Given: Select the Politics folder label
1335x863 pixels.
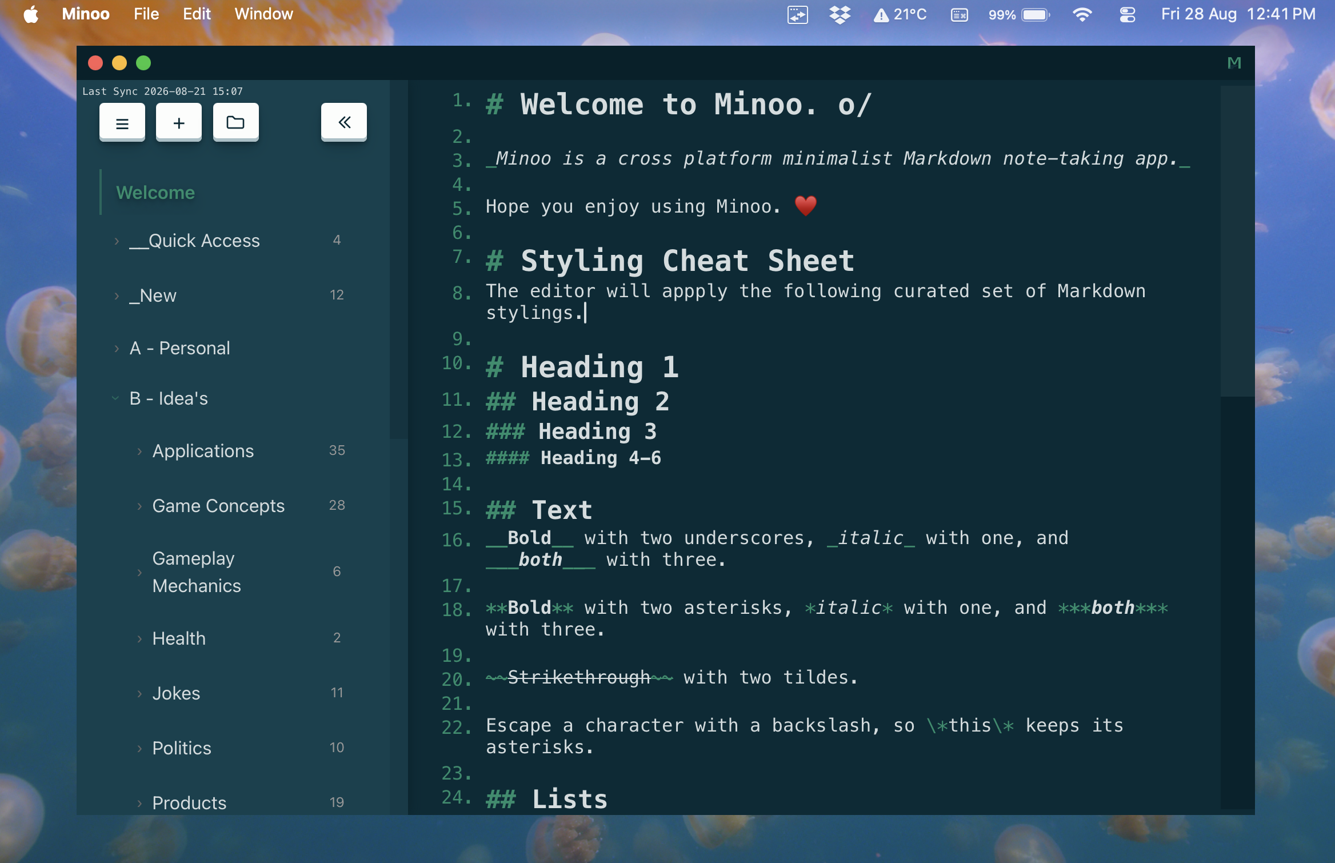Looking at the screenshot, I should pos(182,749).
